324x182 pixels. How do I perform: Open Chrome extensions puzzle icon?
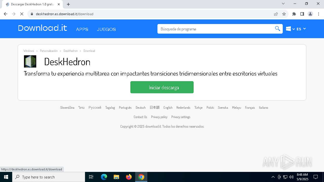click(x=294, y=14)
